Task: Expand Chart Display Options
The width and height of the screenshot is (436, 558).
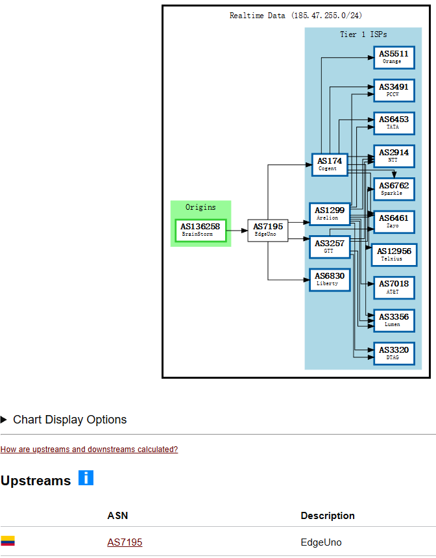Action: point(64,420)
